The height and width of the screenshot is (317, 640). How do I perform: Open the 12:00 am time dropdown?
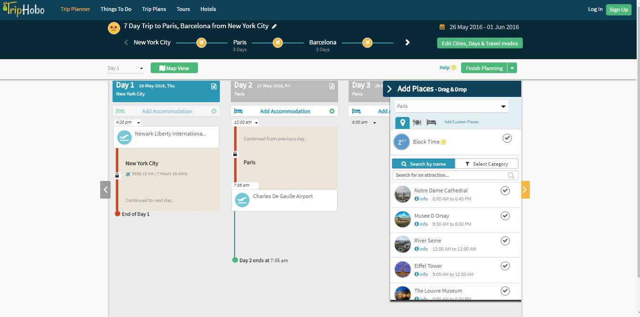[x=246, y=122]
